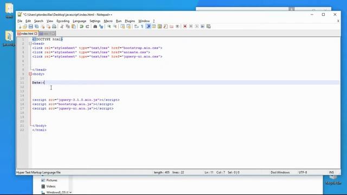Click the Dos\Windows line ending status field
Image resolution: width=347 pixels, height=195 pixels.
[280, 172]
